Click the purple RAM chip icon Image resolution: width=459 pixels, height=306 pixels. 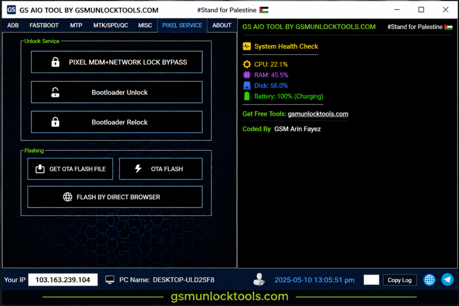tap(247, 75)
